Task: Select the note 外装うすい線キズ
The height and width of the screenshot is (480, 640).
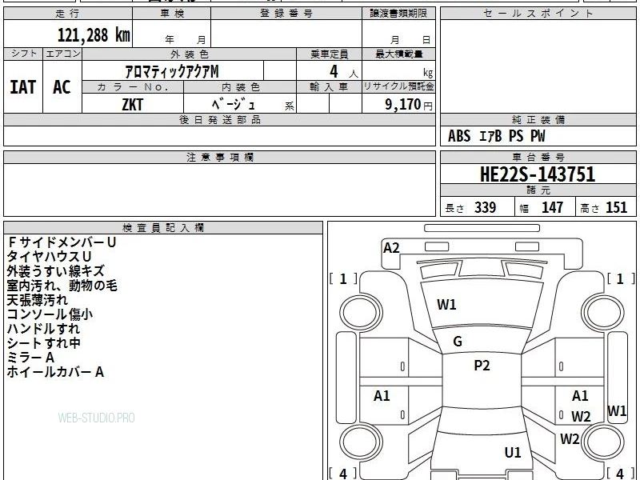Action: pos(55,271)
